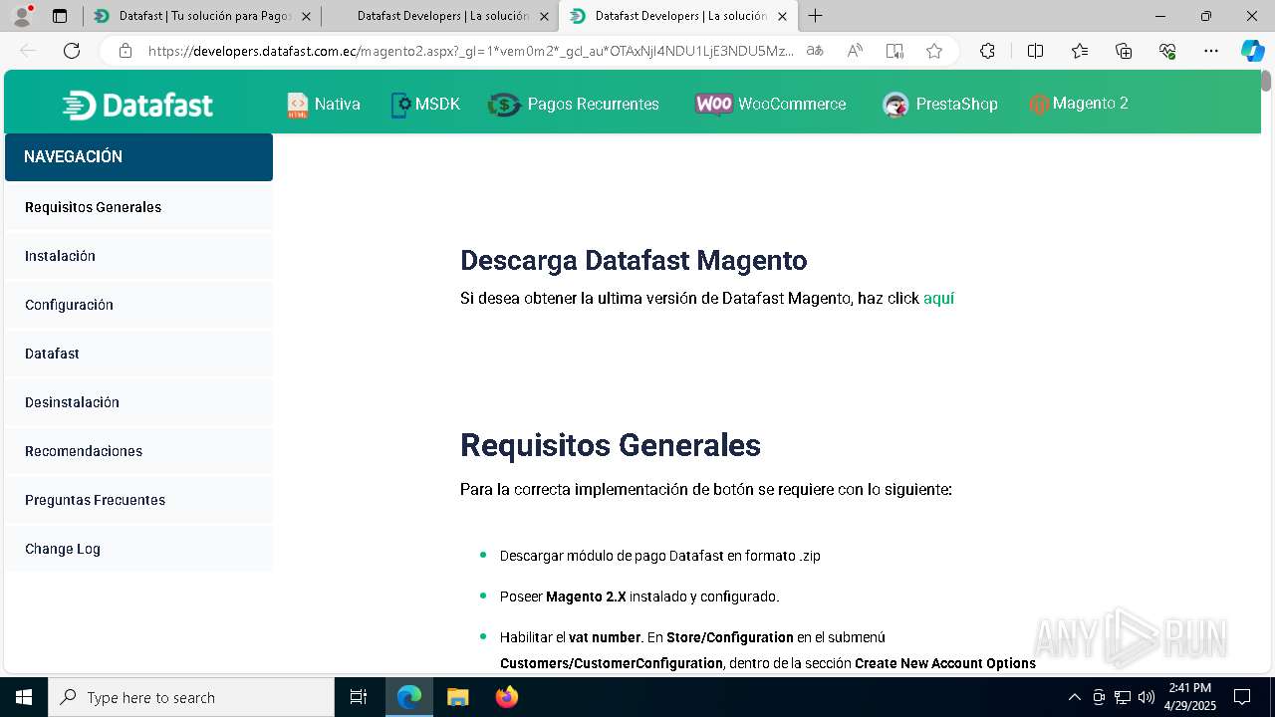The width and height of the screenshot is (1275, 717).
Task: Click the Pagos Recurrentes dollar icon
Action: [x=504, y=105]
